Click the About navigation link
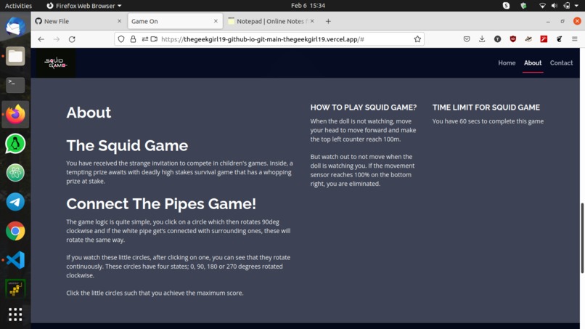 coord(533,62)
